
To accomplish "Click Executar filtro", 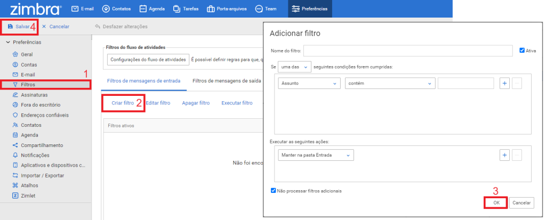I will [237, 103].
